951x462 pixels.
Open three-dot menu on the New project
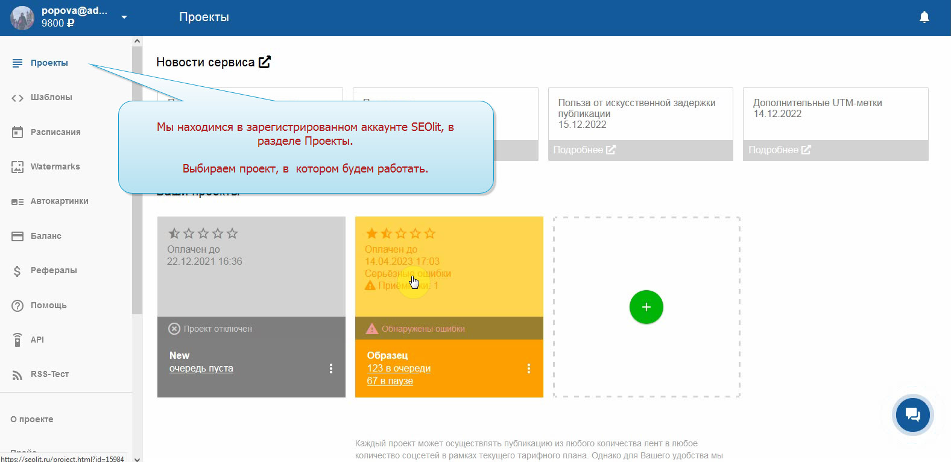(330, 369)
